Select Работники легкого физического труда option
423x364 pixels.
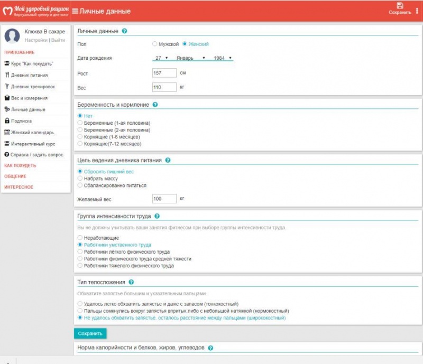(x=80, y=252)
